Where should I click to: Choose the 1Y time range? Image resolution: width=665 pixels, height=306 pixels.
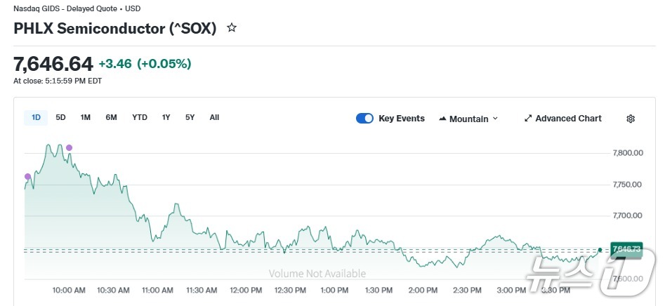click(x=166, y=118)
